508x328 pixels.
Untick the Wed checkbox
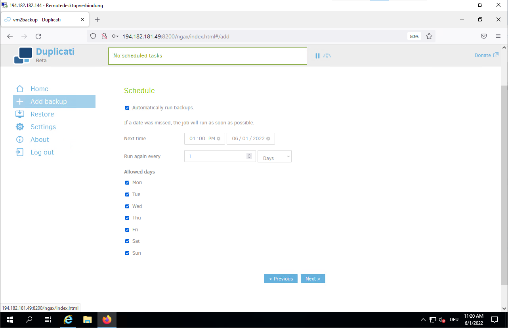(127, 206)
